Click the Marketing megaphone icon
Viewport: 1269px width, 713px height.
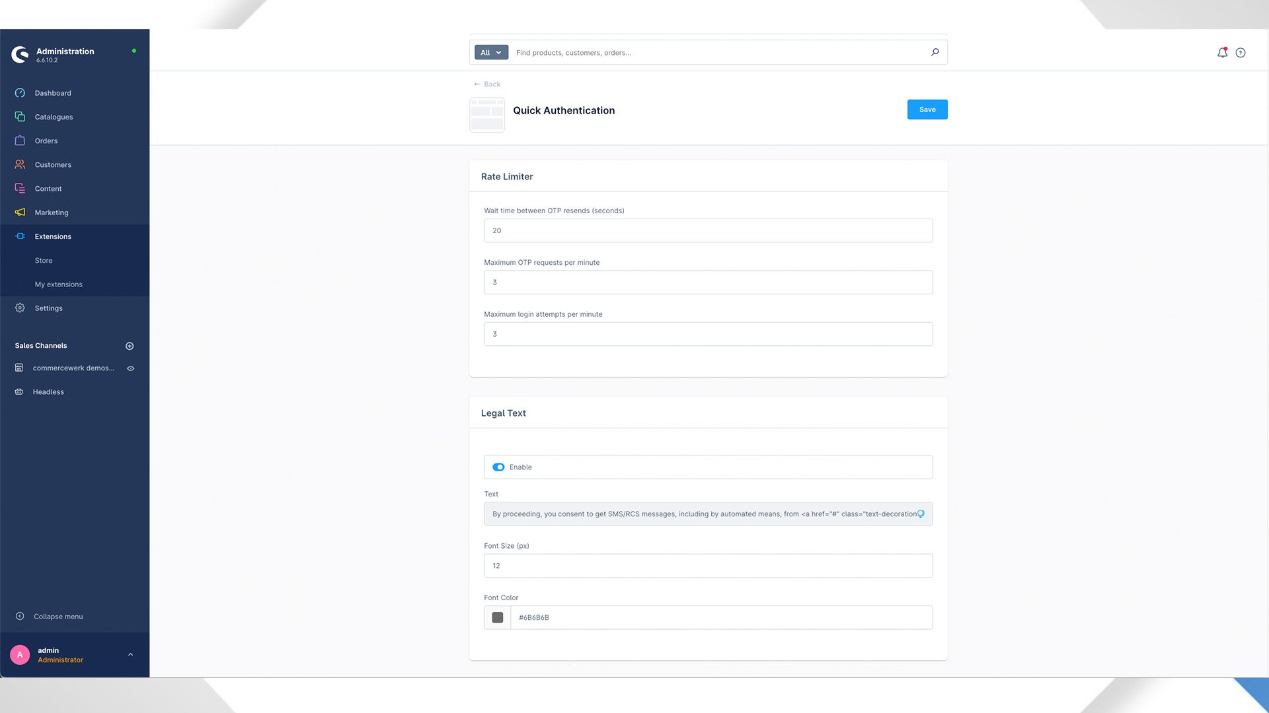(x=20, y=213)
